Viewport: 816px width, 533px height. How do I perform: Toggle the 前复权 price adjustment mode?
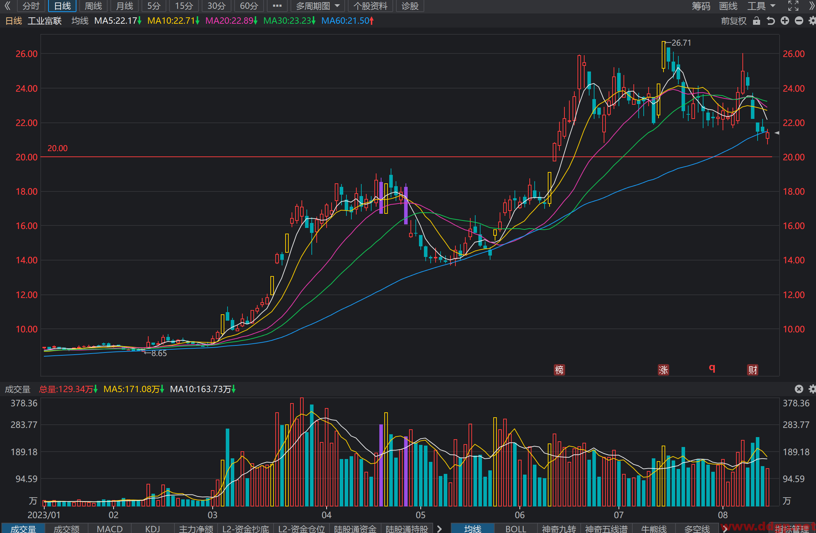734,21
